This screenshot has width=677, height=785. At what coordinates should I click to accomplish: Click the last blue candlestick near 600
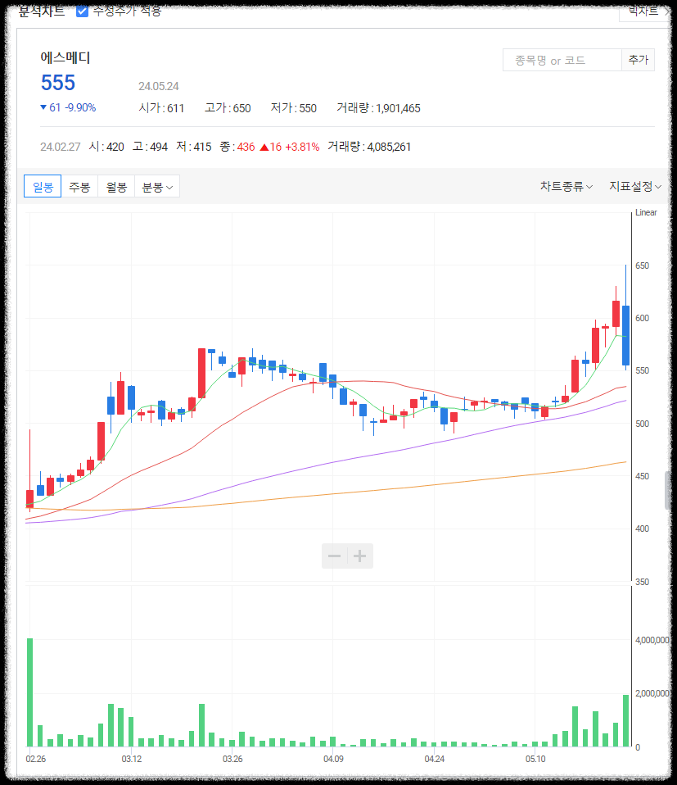tap(625, 335)
